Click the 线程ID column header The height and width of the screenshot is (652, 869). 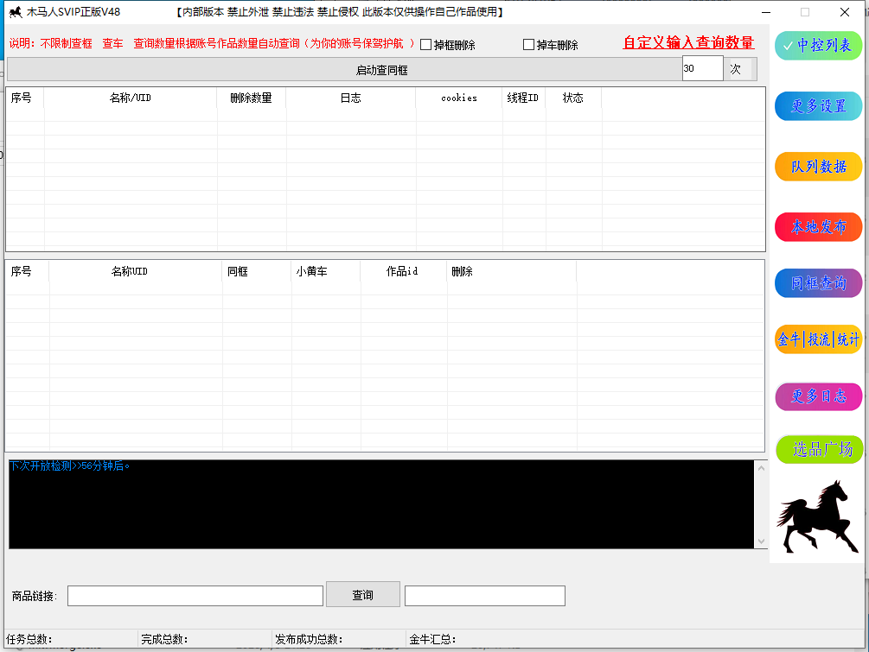click(x=523, y=98)
